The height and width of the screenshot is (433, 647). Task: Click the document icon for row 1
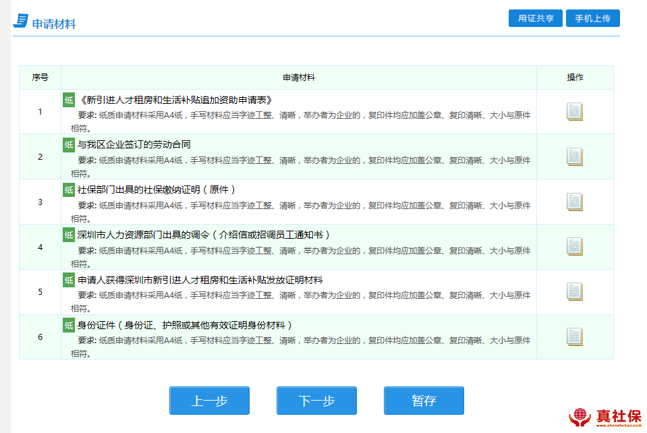click(574, 112)
